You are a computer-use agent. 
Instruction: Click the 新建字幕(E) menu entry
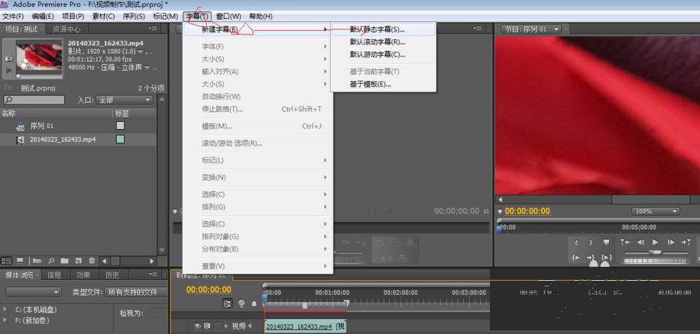[x=258, y=29]
